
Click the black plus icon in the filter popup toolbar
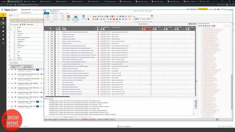pyautogui.click(x=21, y=25)
